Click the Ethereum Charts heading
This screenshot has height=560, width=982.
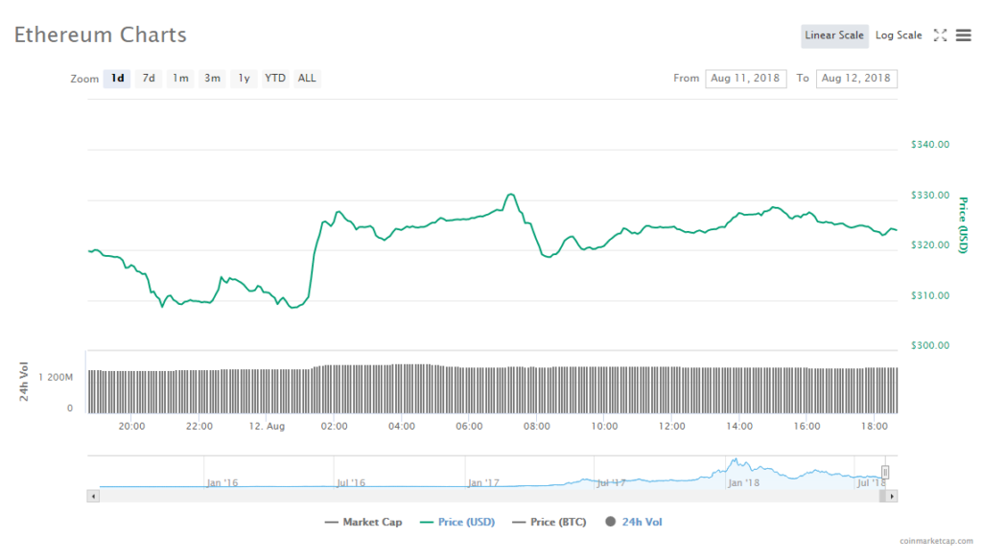pos(100,35)
